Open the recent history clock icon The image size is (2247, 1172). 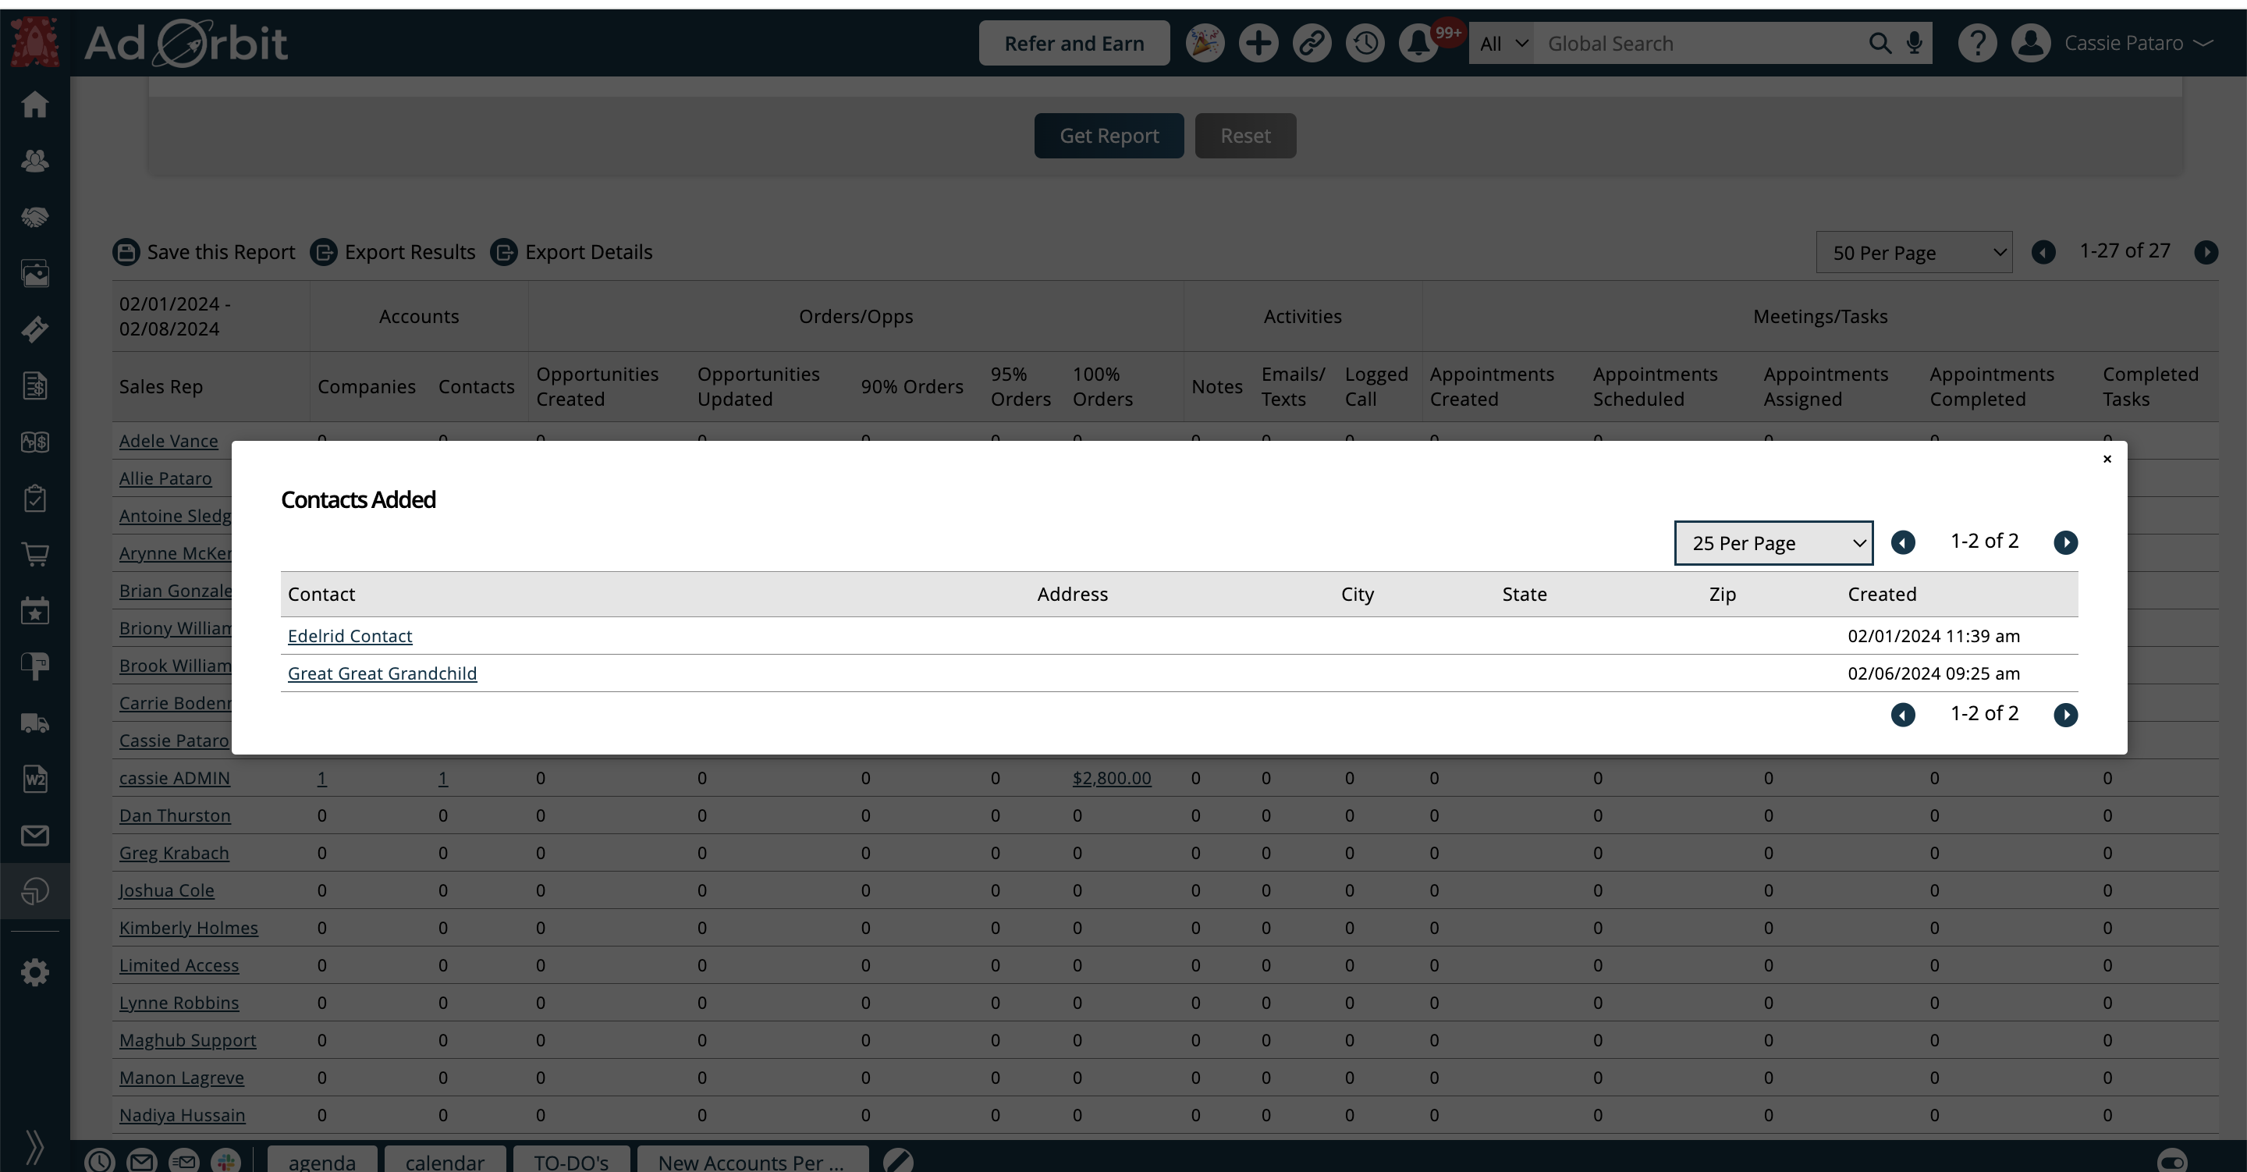tap(1365, 43)
